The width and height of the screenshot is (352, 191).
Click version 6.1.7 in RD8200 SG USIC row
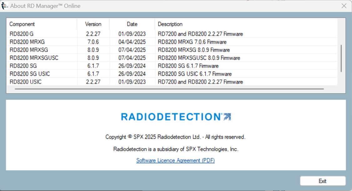click(93, 74)
